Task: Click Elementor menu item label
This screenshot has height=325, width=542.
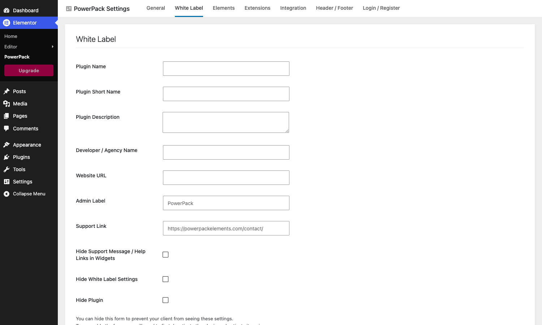Action: [25, 23]
